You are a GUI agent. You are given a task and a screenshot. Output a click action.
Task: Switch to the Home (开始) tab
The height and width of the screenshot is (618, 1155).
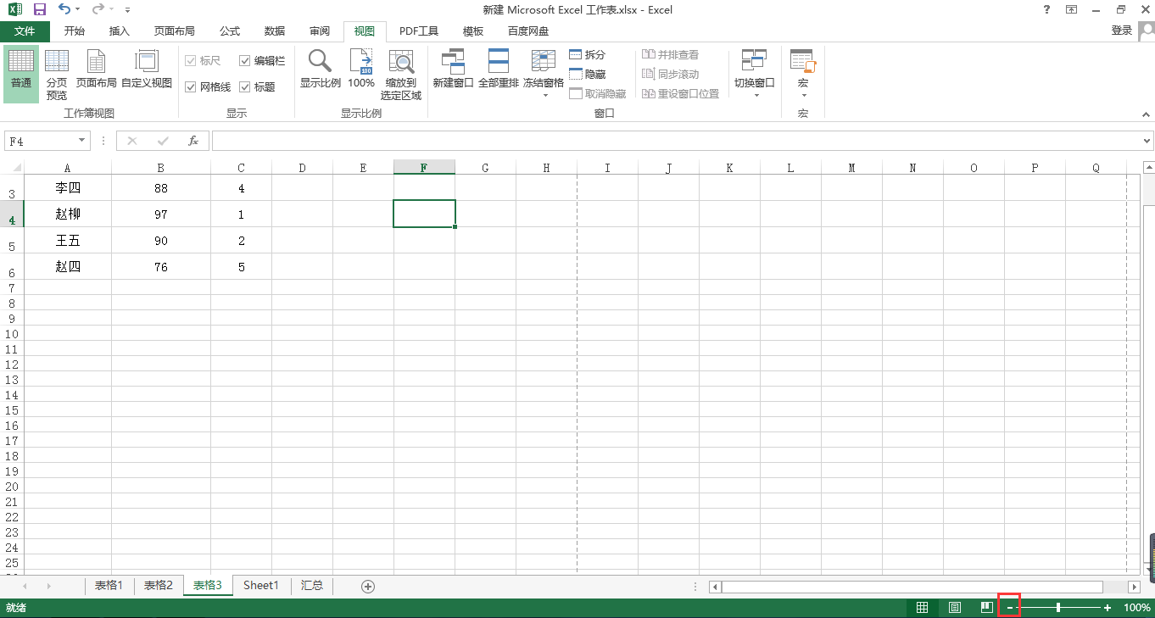pyautogui.click(x=75, y=31)
